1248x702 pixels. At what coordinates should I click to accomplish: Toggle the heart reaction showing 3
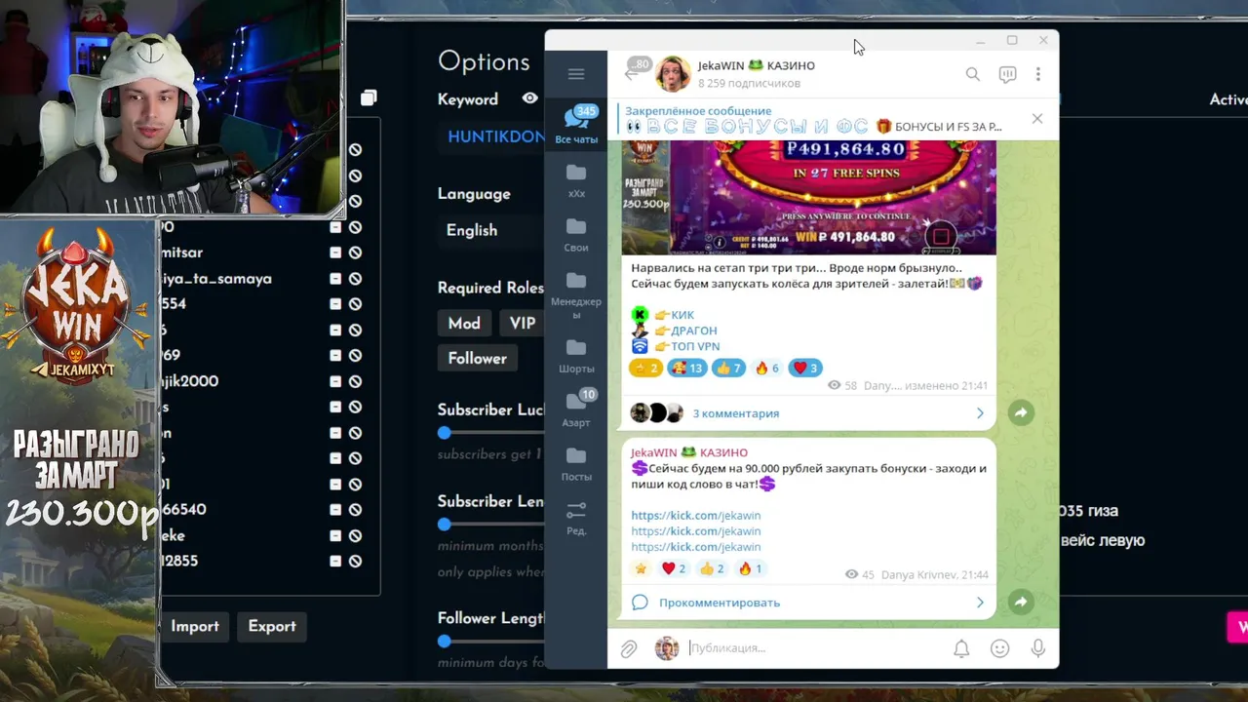[x=805, y=368]
